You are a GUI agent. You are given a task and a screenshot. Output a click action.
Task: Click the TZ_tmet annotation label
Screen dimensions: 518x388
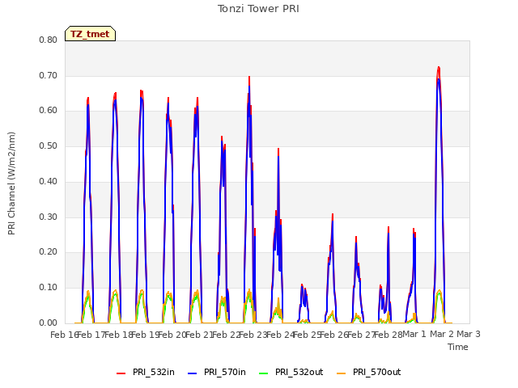[90, 34]
